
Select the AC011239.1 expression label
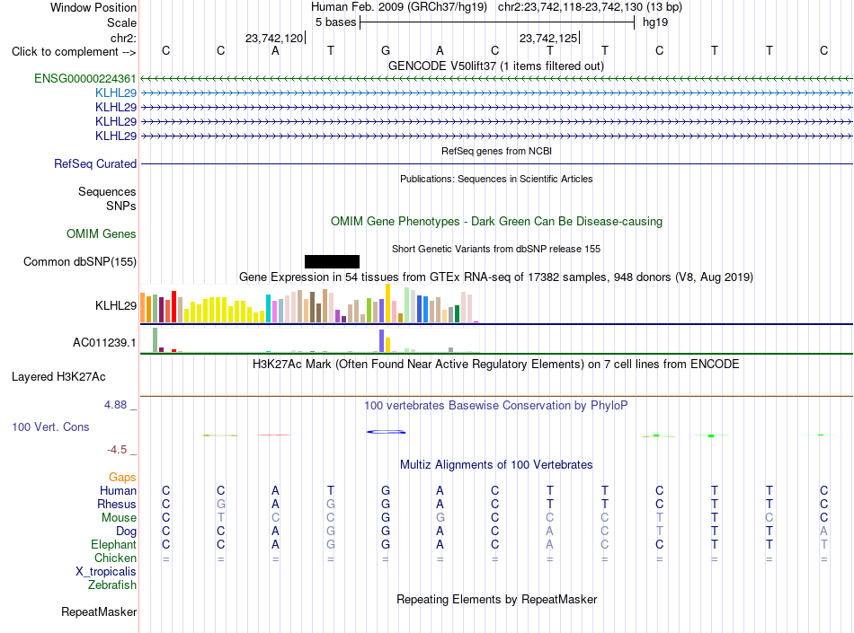pos(104,343)
